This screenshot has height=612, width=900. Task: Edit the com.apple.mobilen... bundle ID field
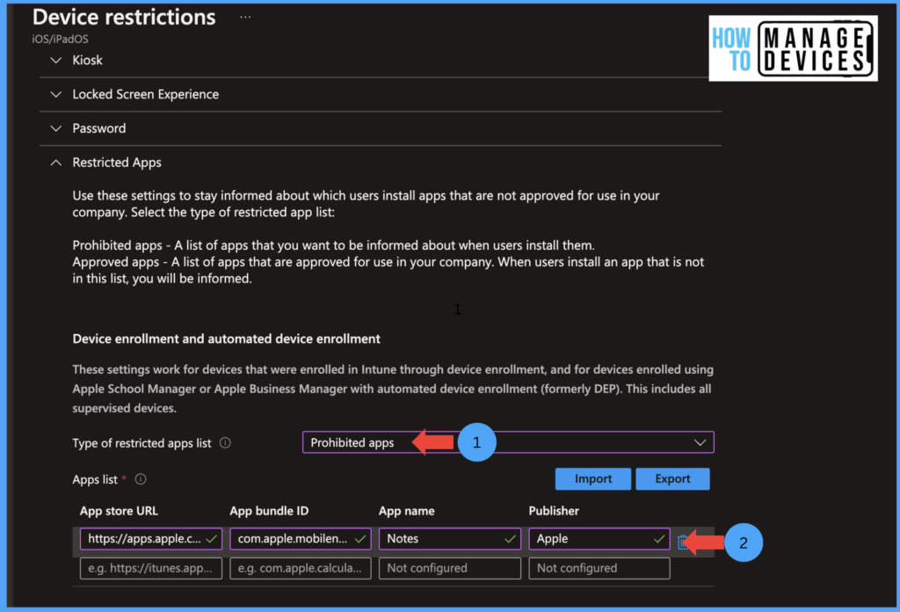pyautogui.click(x=301, y=538)
